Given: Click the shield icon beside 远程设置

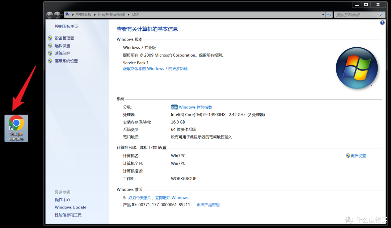Looking at the screenshot, I should 50,46.
